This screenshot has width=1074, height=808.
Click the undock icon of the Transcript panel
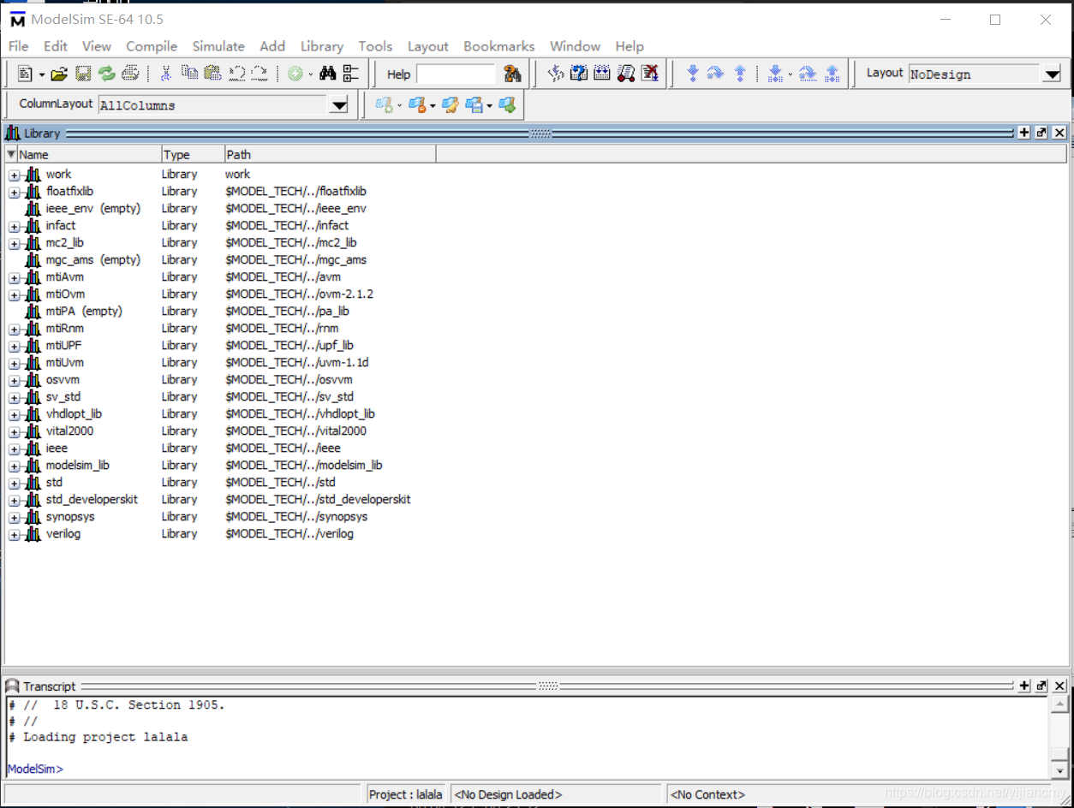coord(1041,686)
